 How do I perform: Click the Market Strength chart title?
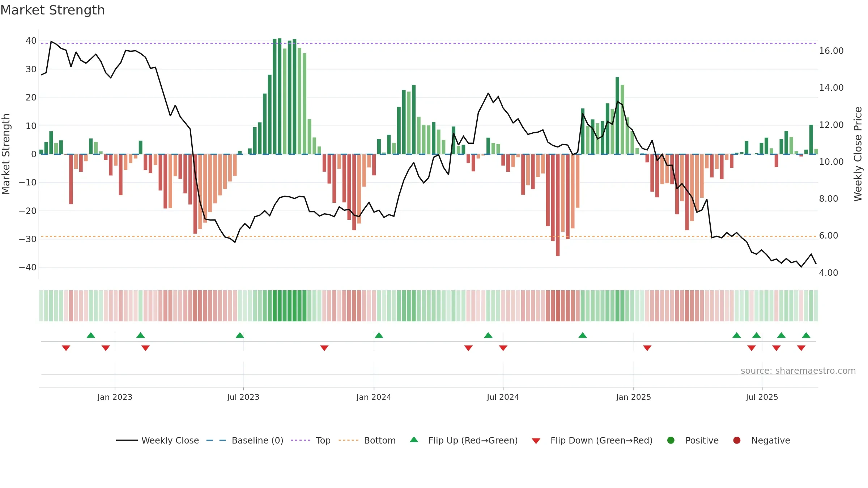[53, 10]
